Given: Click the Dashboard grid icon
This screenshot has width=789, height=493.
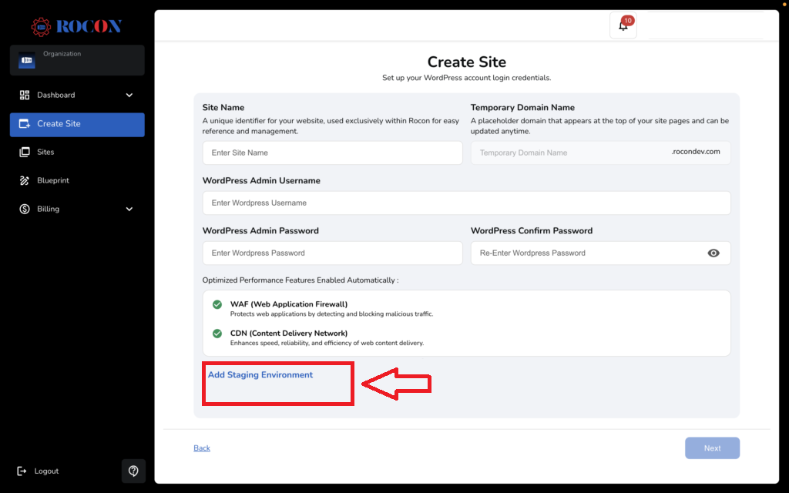Looking at the screenshot, I should pos(24,95).
